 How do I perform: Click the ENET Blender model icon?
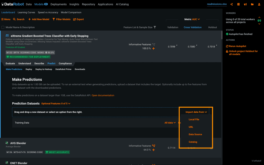[7, 163]
